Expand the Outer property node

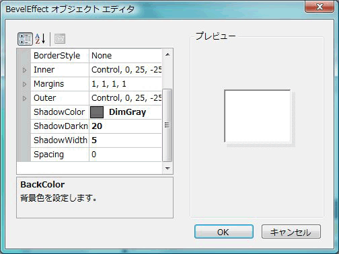pyautogui.click(x=24, y=98)
